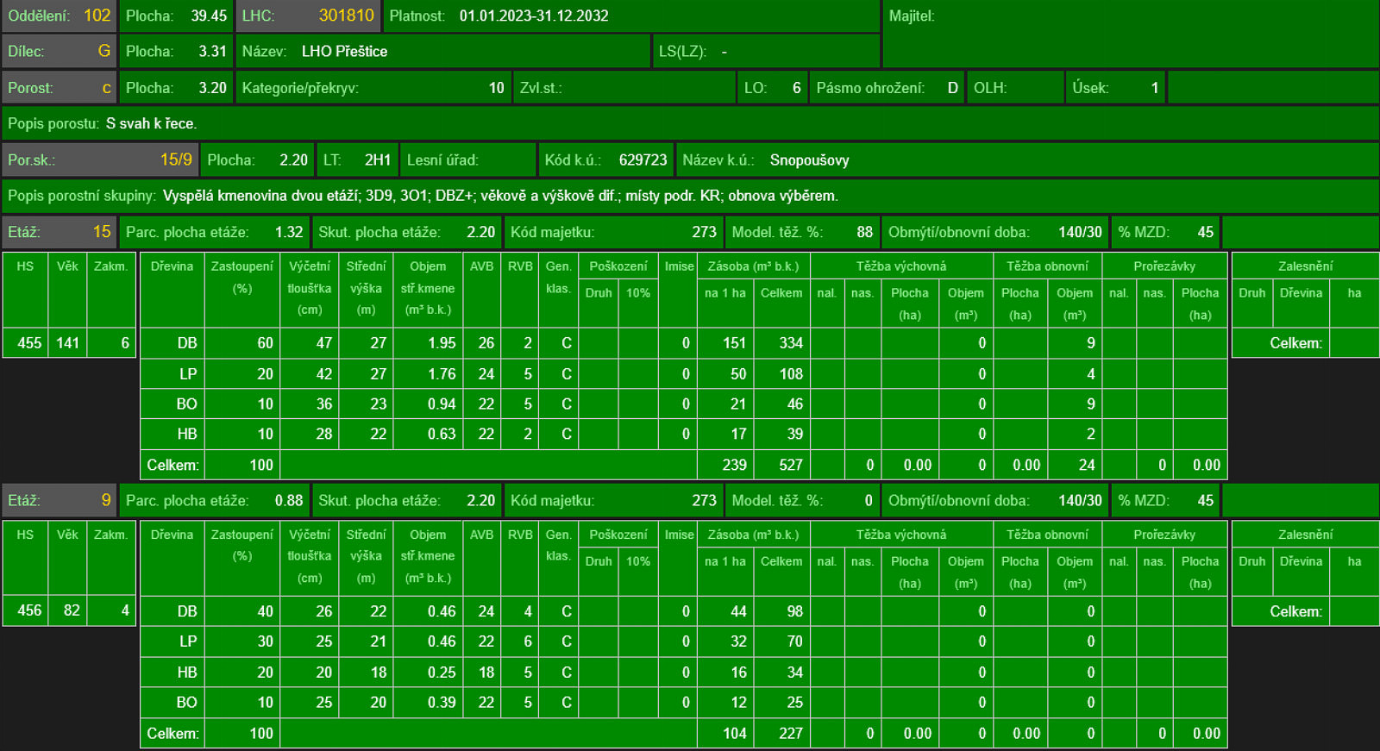Click objem value 1.76 in LP row
Screen dimensions: 1380x751
tap(442, 374)
